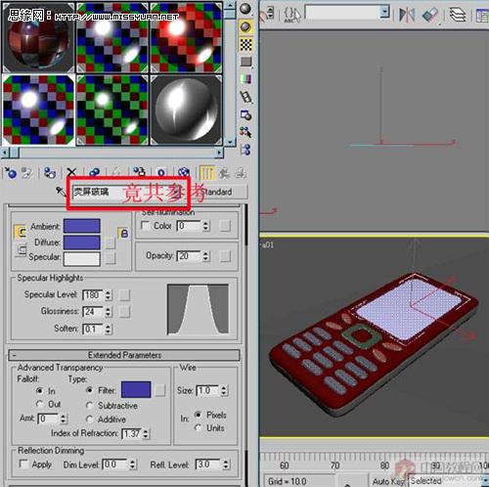Click the Specular color map button
The height and width of the screenshot is (487, 489).
pos(111,258)
